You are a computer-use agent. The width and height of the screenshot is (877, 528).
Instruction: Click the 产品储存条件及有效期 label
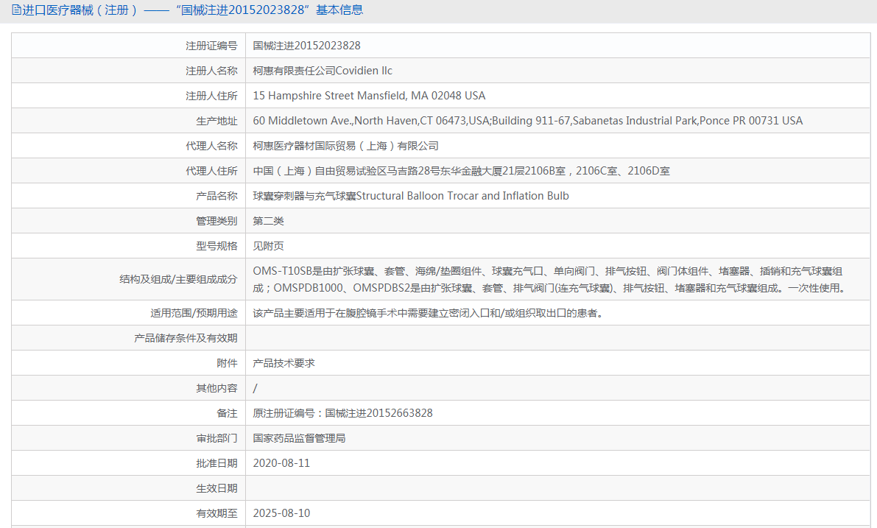[x=186, y=339]
